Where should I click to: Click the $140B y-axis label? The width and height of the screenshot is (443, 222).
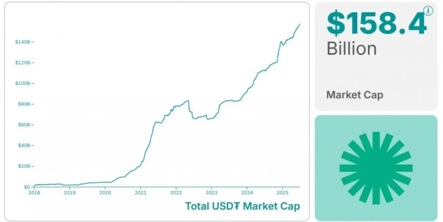point(22,42)
